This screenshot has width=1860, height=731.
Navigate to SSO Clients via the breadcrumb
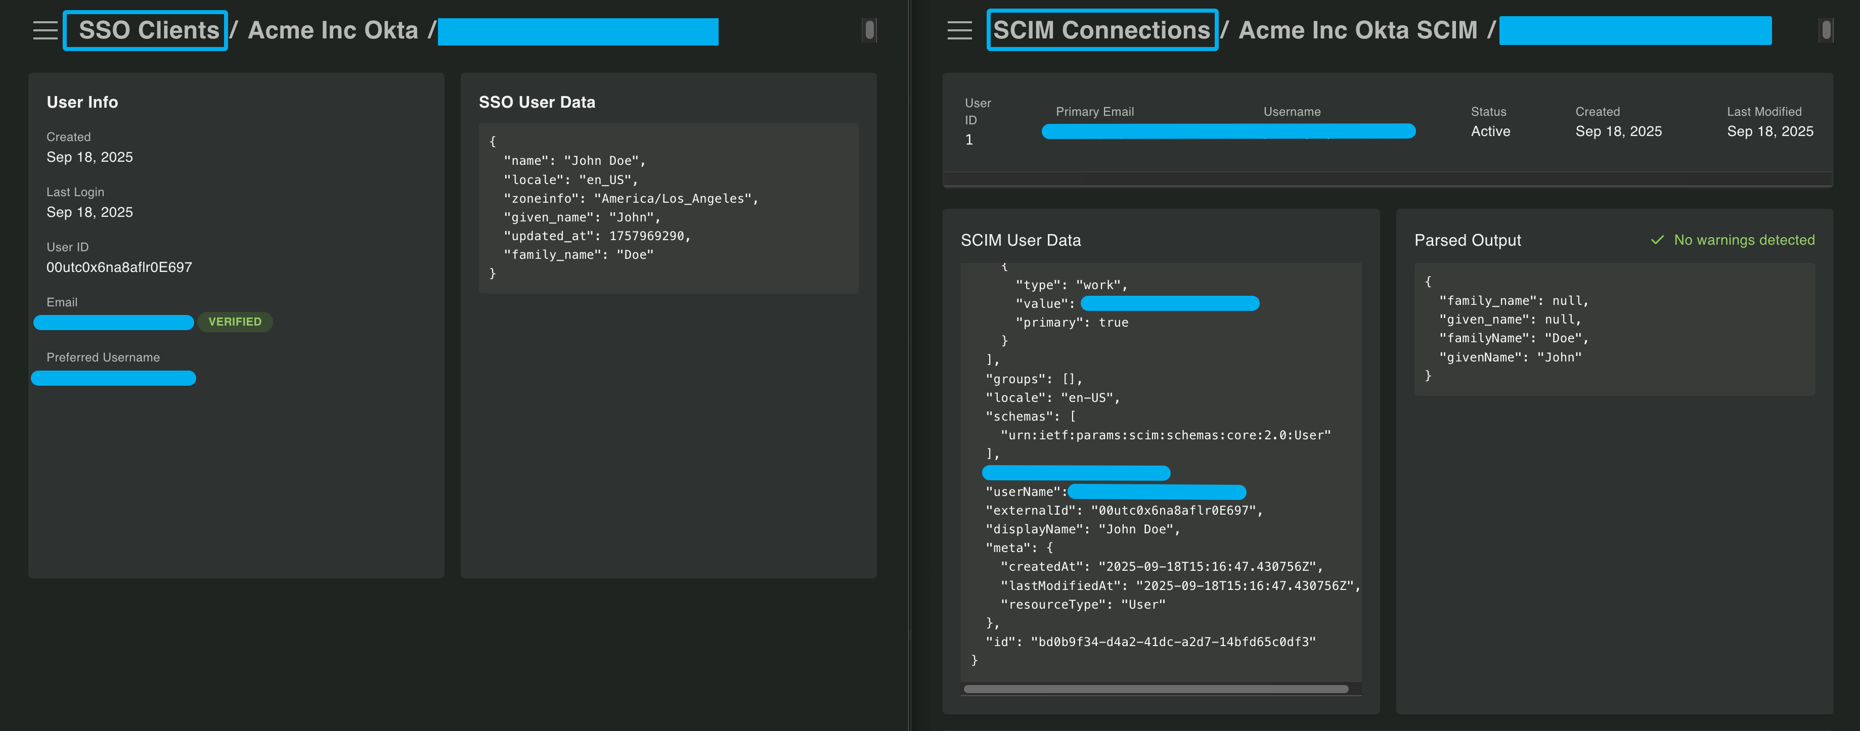pyautogui.click(x=145, y=30)
